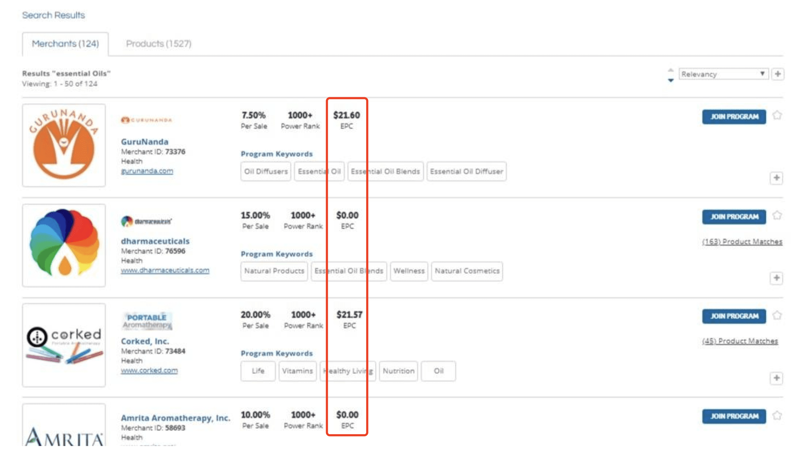The width and height of the screenshot is (810, 454).
Task: Open the dharmaceuticals merchant name link
Action: (155, 241)
